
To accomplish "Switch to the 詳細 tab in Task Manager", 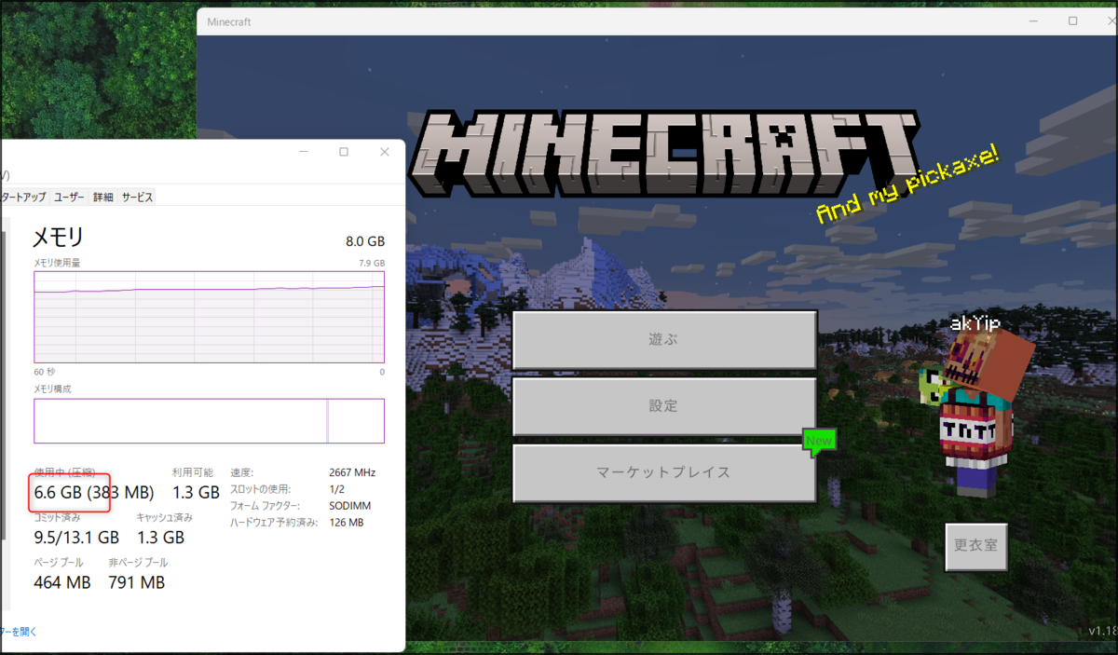I will pos(102,198).
